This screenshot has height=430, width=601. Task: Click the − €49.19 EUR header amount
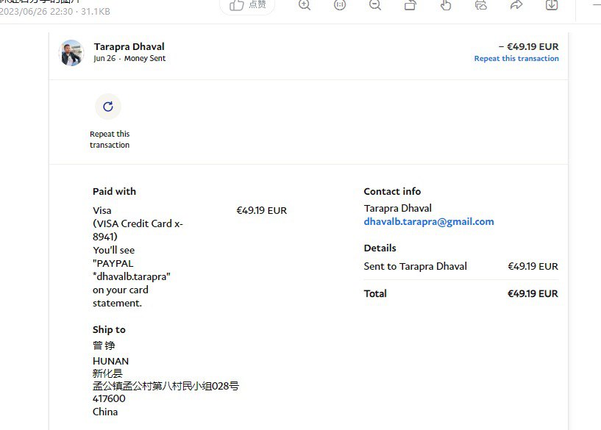tap(528, 46)
